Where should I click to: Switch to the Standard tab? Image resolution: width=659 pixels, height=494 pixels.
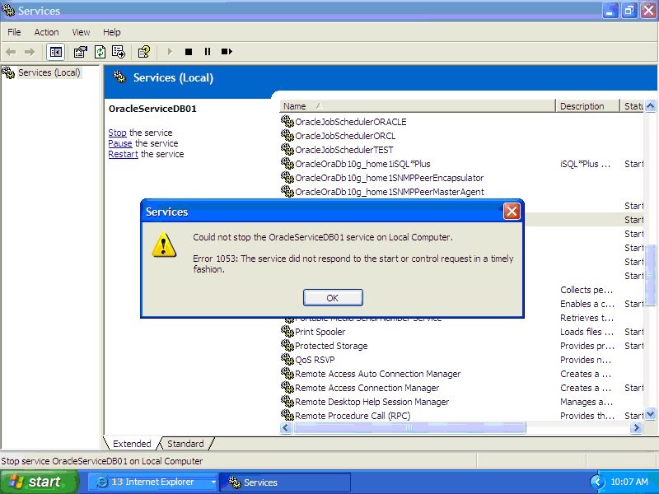185,444
